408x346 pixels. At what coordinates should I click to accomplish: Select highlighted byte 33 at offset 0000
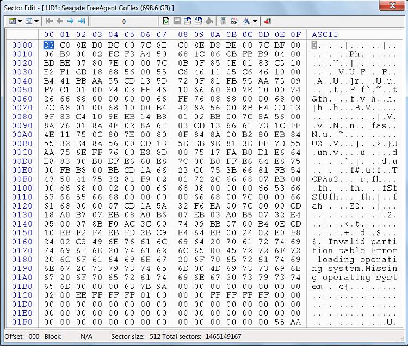coord(48,45)
